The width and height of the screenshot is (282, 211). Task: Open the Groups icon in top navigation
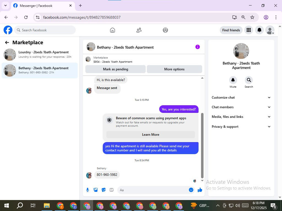click(165, 30)
